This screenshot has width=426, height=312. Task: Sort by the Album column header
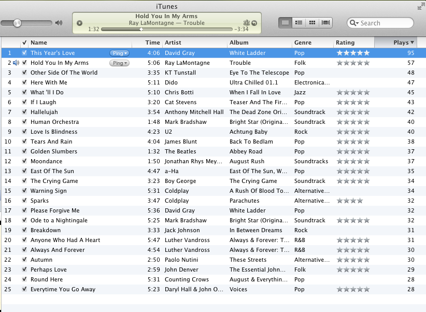pyautogui.click(x=260, y=42)
